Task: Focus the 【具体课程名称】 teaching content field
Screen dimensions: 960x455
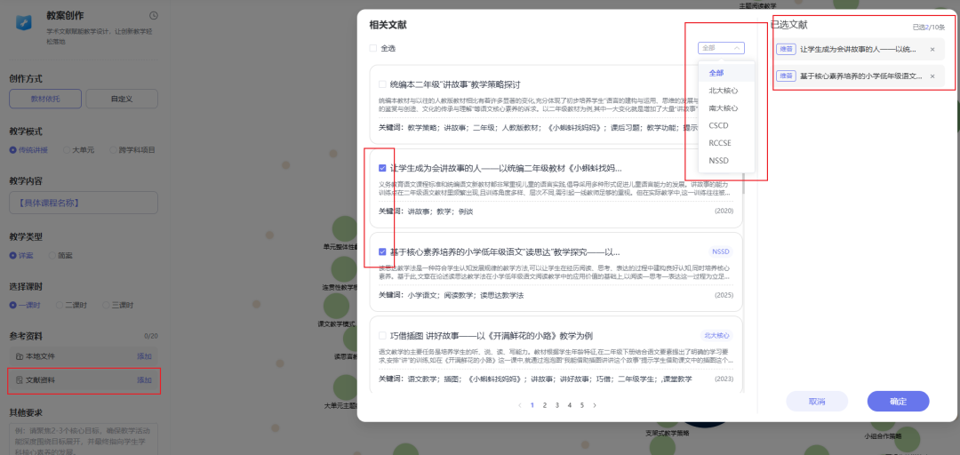Action: pos(84,203)
